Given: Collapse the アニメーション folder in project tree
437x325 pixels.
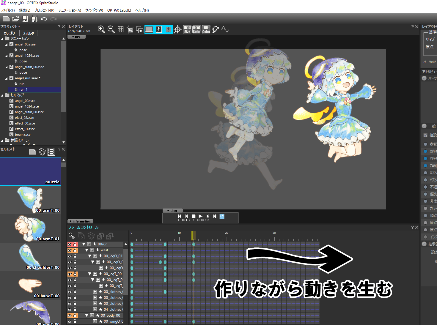Looking at the screenshot, I should [2, 39].
